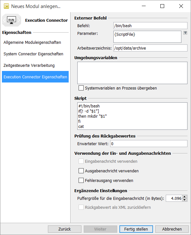Minimize the Neues Modul anlegen window

coord(144,6)
